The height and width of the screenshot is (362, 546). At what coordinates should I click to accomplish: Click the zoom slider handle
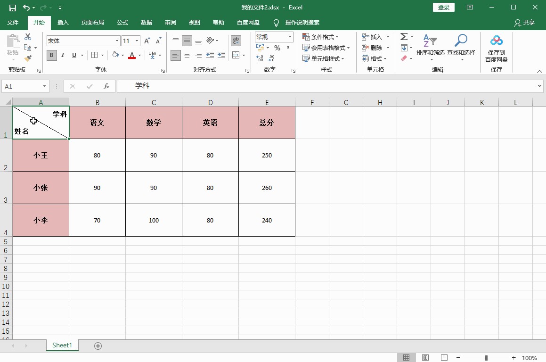point(486,358)
